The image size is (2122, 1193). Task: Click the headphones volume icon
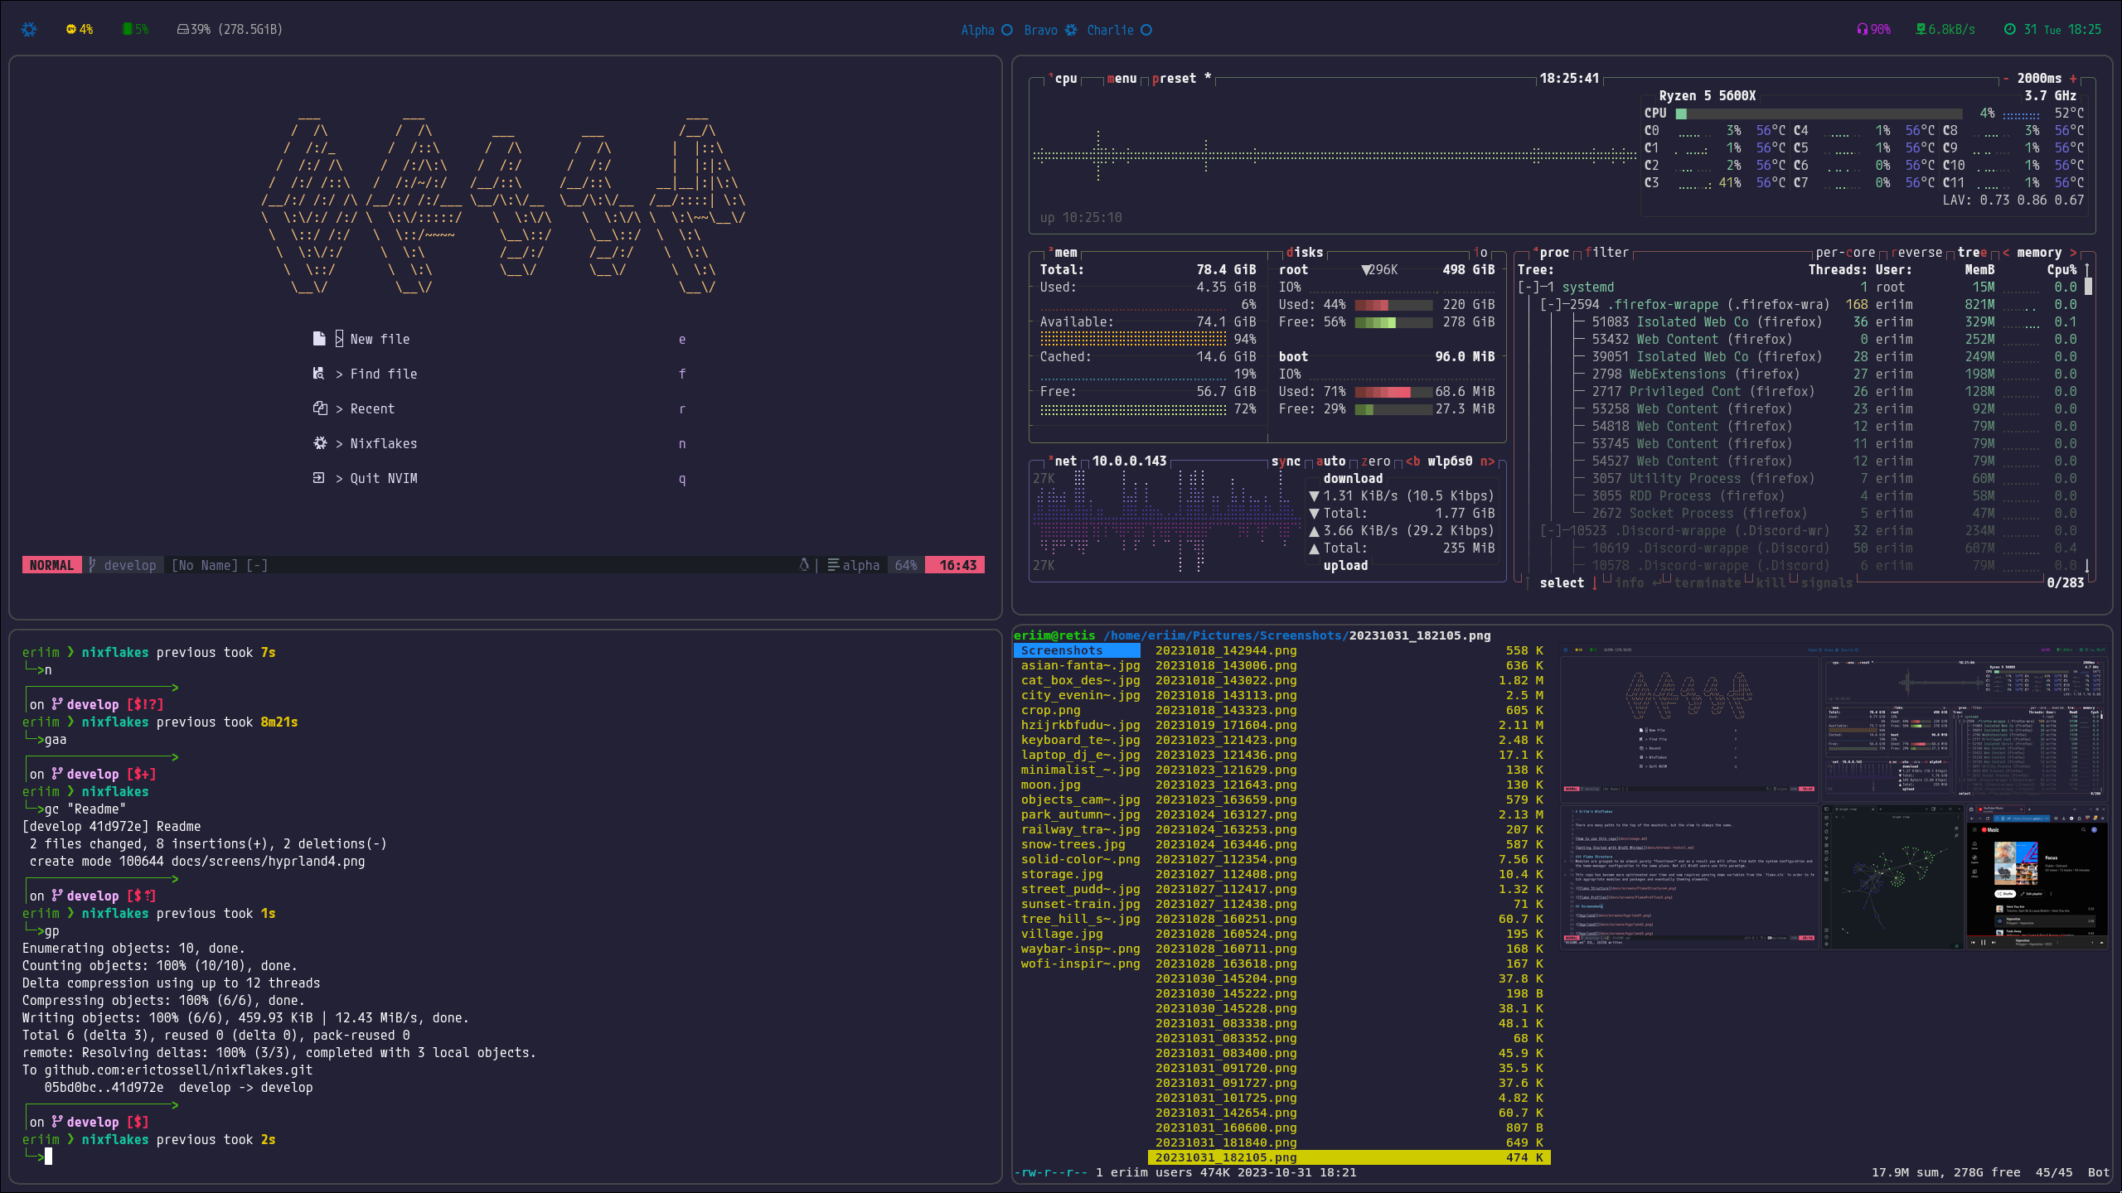tap(1863, 29)
